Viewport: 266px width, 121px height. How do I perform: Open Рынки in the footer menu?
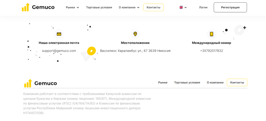tap(163, 83)
